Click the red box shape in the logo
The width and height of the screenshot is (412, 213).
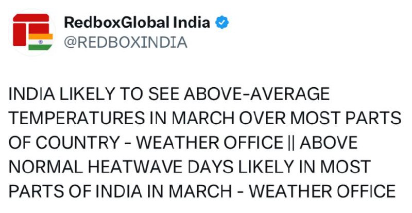click(31, 29)
